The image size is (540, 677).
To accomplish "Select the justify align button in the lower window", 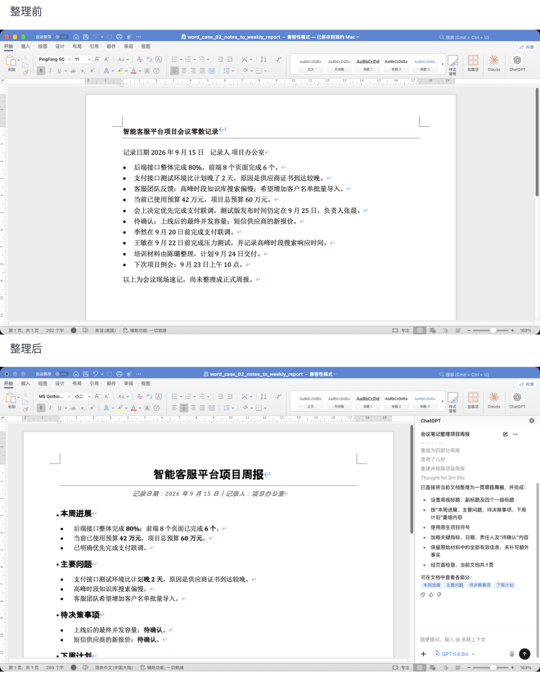I will [x=202, y=408].
